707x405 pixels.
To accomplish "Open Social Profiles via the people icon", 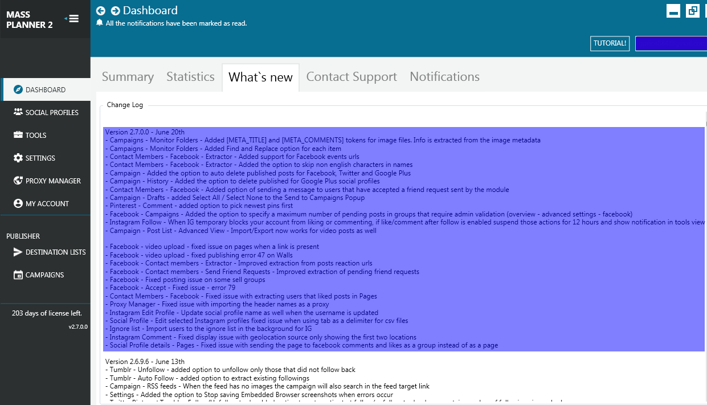I will (x=18, y=112).
